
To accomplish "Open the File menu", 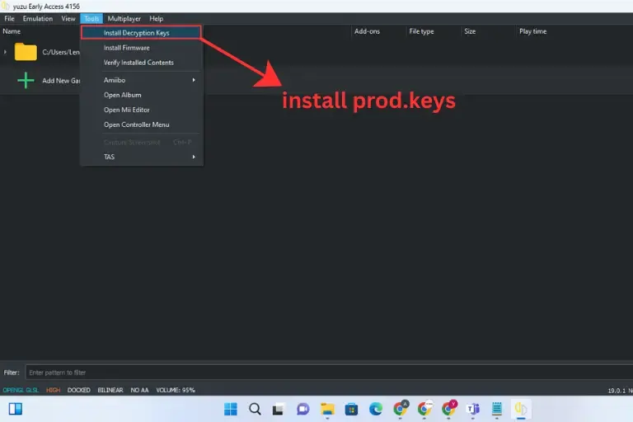I will point(9,19).
